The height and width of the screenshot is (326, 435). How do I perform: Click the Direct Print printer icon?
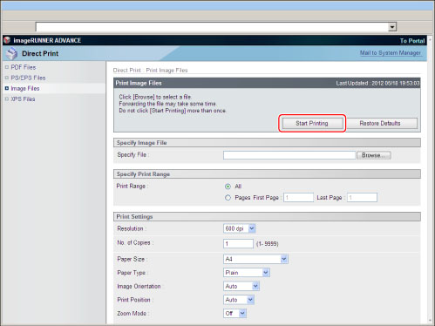pos(12,53)
